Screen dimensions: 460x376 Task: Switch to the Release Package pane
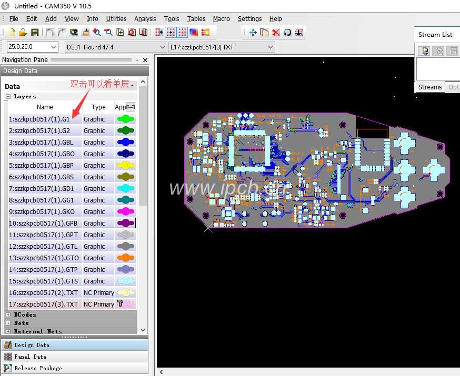(x=37, y=368)
